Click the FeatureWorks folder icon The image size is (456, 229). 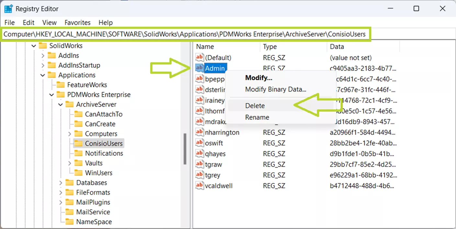tap(61, 85)
